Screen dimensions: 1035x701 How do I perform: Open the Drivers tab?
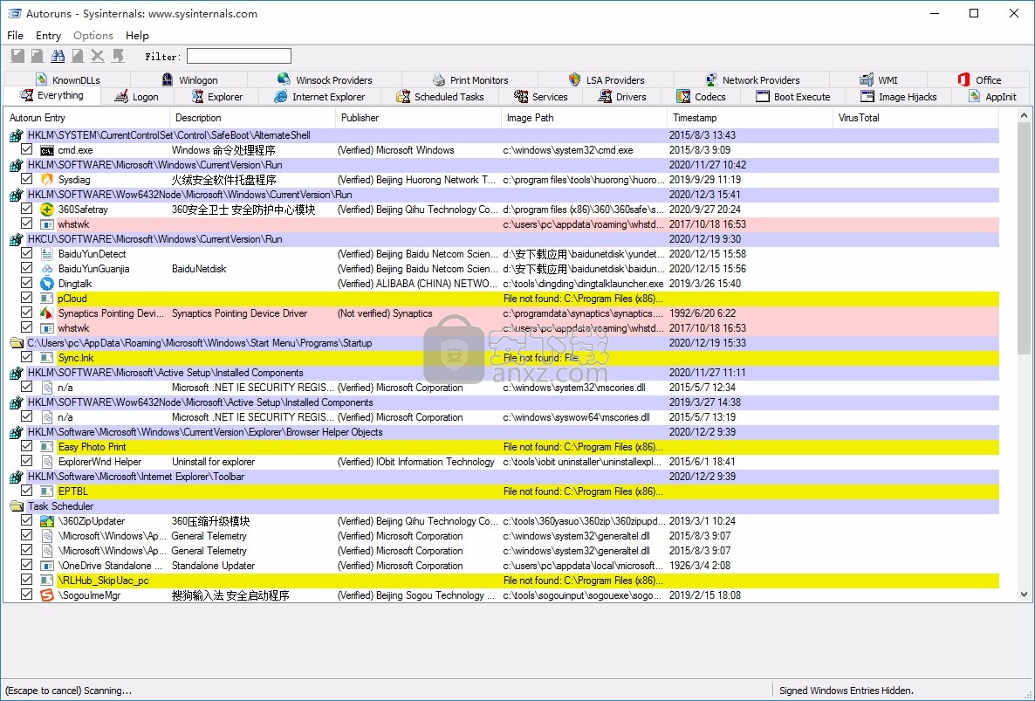point(622,97)
